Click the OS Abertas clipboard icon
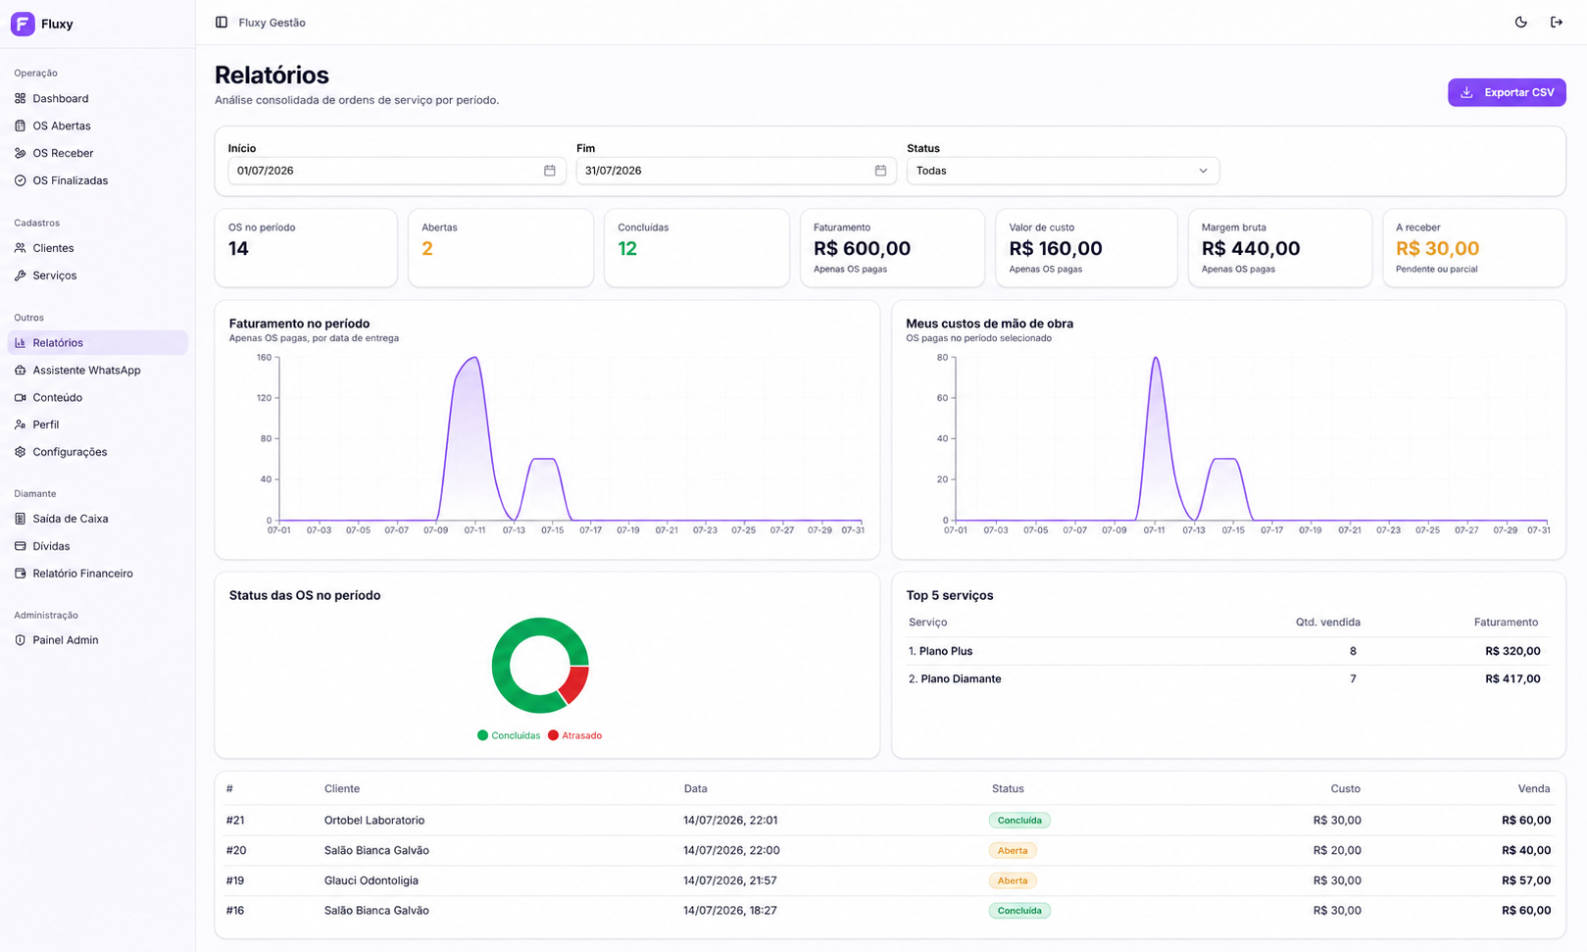This screenshot has width=1587, height=952. pyautogui.click(x=21, y=125)
